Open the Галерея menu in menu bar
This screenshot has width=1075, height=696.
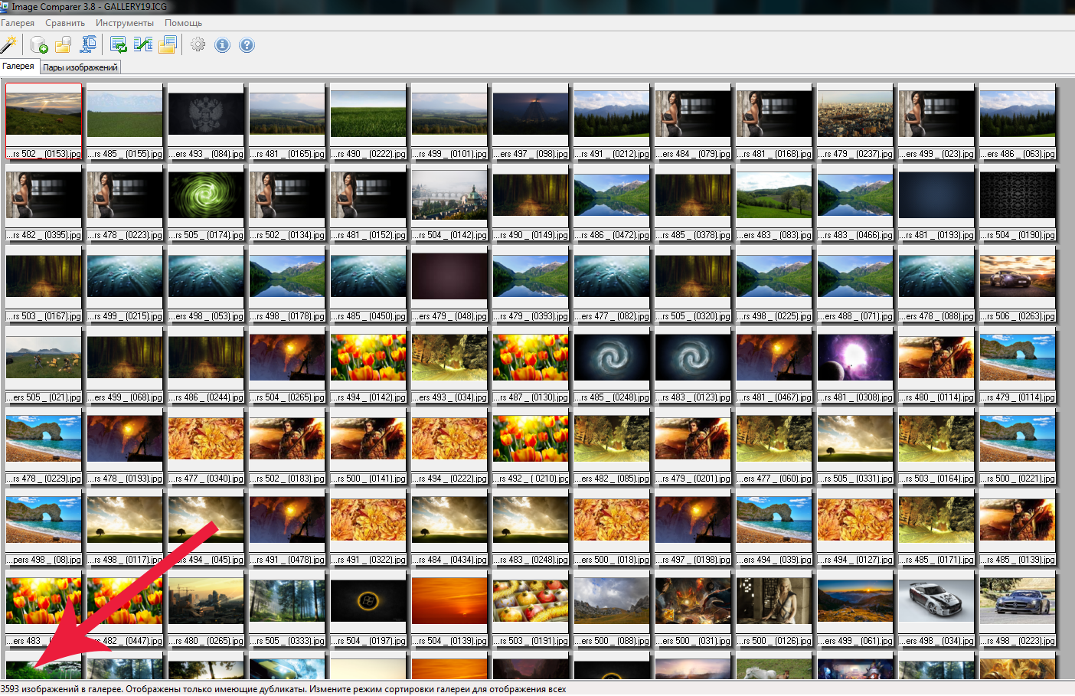point(18,23)
